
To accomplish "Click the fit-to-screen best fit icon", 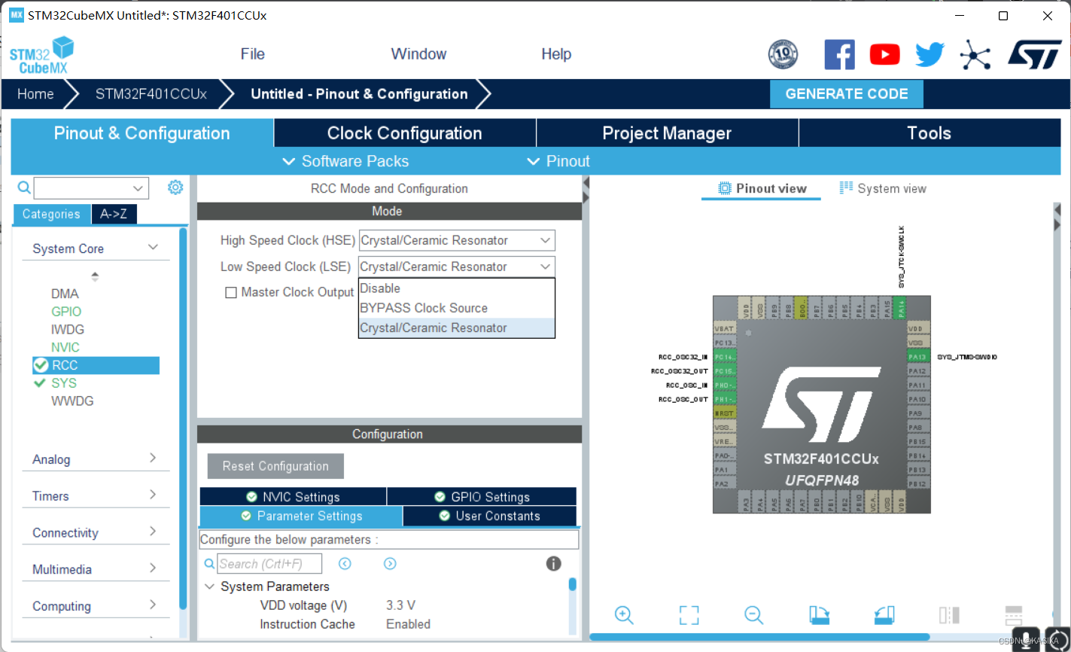I will 689,615.
